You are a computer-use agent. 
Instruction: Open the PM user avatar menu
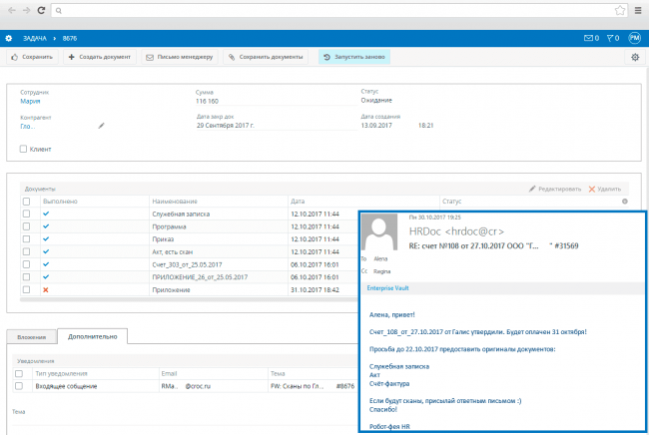[634, 38]
